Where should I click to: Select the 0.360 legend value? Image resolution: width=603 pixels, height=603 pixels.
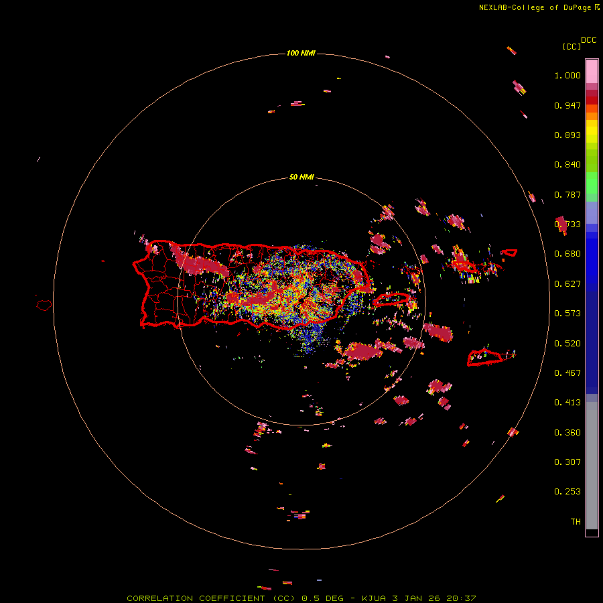pyautogui.click(x=567, y=433)
